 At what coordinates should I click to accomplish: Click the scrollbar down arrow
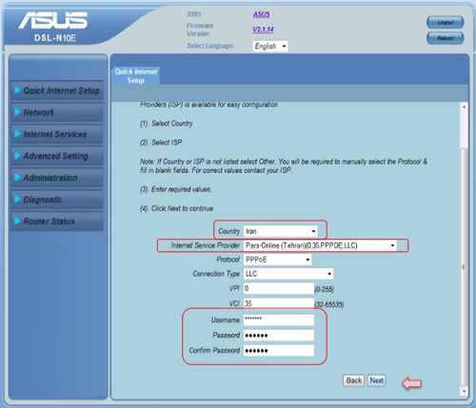point(464,392)
